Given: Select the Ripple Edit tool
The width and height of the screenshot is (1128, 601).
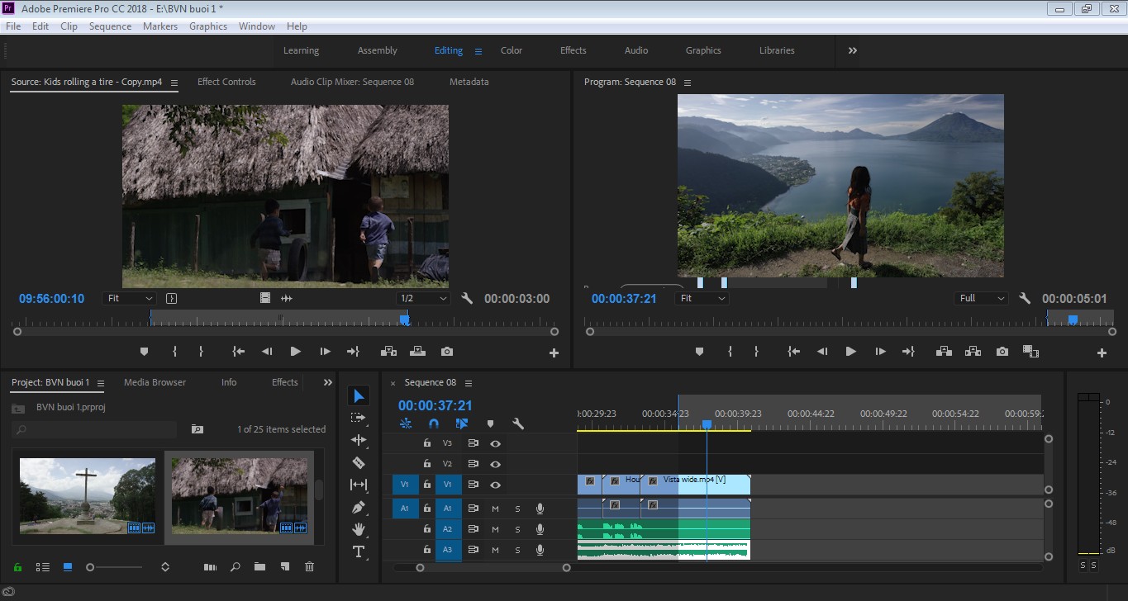Looking at the screenshot, I should [x=359, y=440].
